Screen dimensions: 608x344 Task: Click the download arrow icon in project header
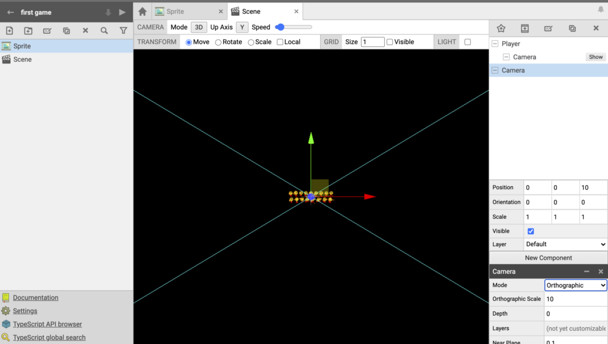(108, 12)
